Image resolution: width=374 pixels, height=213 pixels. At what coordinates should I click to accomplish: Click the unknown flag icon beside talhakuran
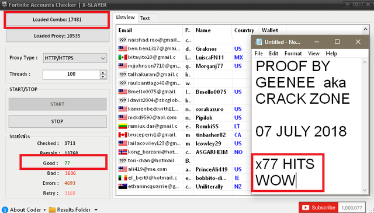point(123,75)
